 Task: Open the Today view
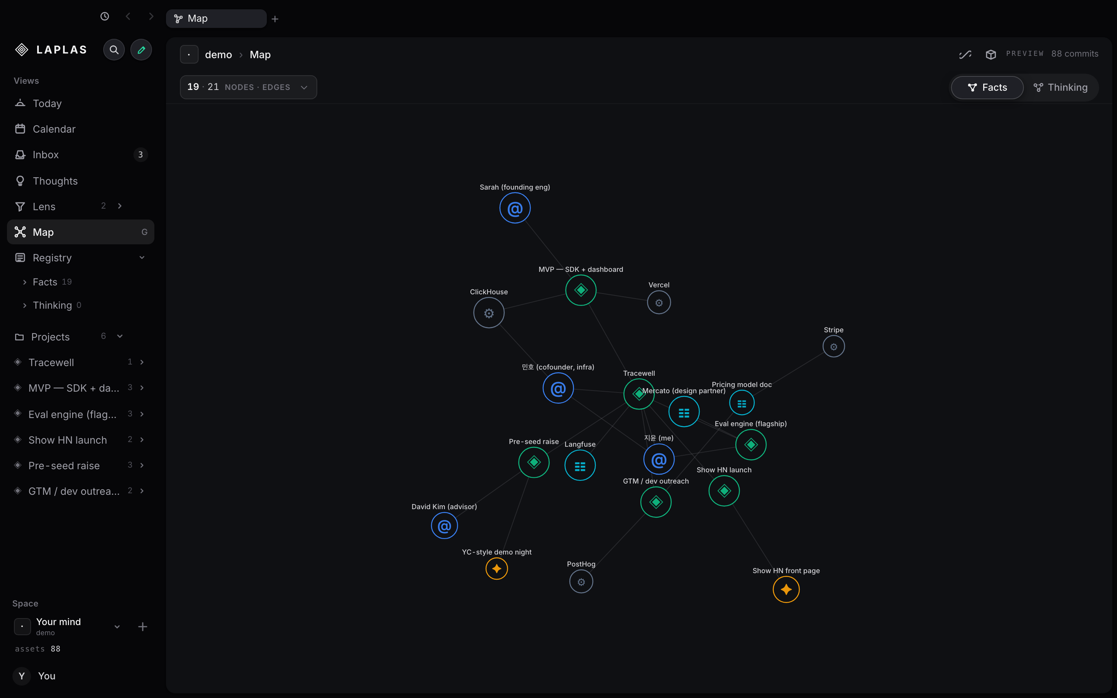click(x=80, y=104)
